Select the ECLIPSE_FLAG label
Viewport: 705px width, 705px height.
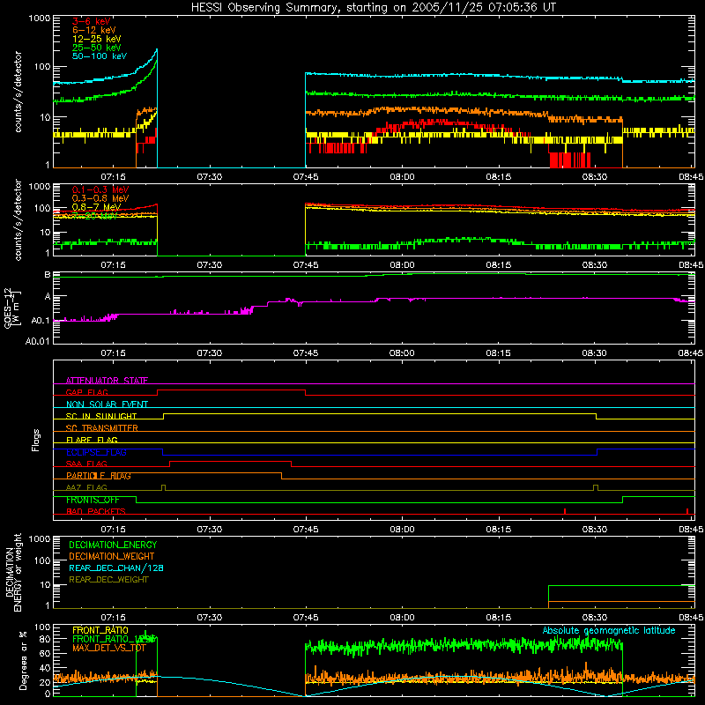tap(96, 452)
